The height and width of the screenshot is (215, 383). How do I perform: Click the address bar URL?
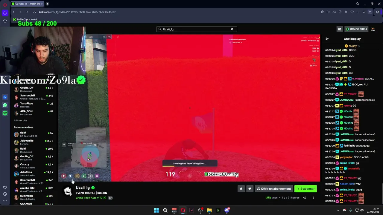coord(77,12)
